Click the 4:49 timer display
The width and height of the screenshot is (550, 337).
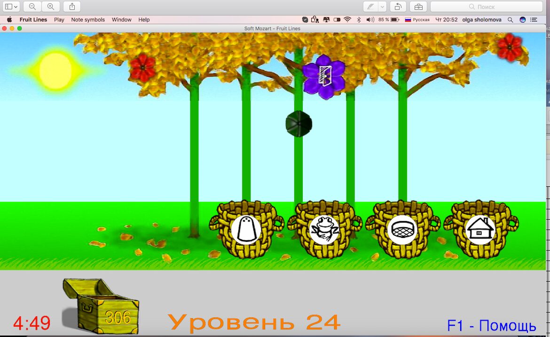pos(32,322)
